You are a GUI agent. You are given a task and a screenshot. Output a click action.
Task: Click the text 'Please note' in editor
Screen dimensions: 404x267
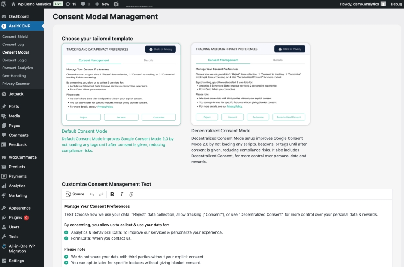pos(75,249)
